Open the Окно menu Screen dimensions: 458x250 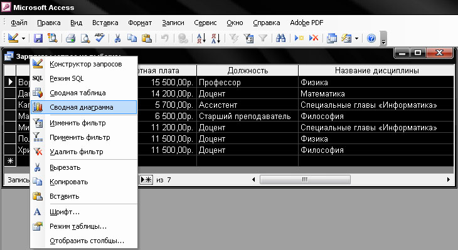tap(235, 23)
